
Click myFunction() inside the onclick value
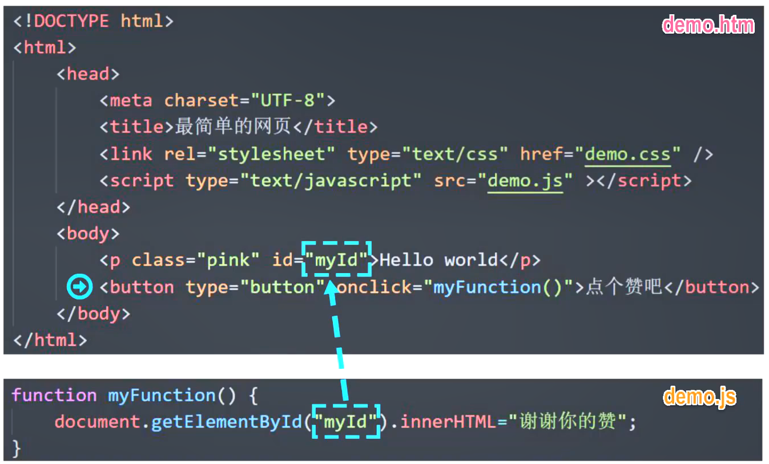(x=497, y=287)
